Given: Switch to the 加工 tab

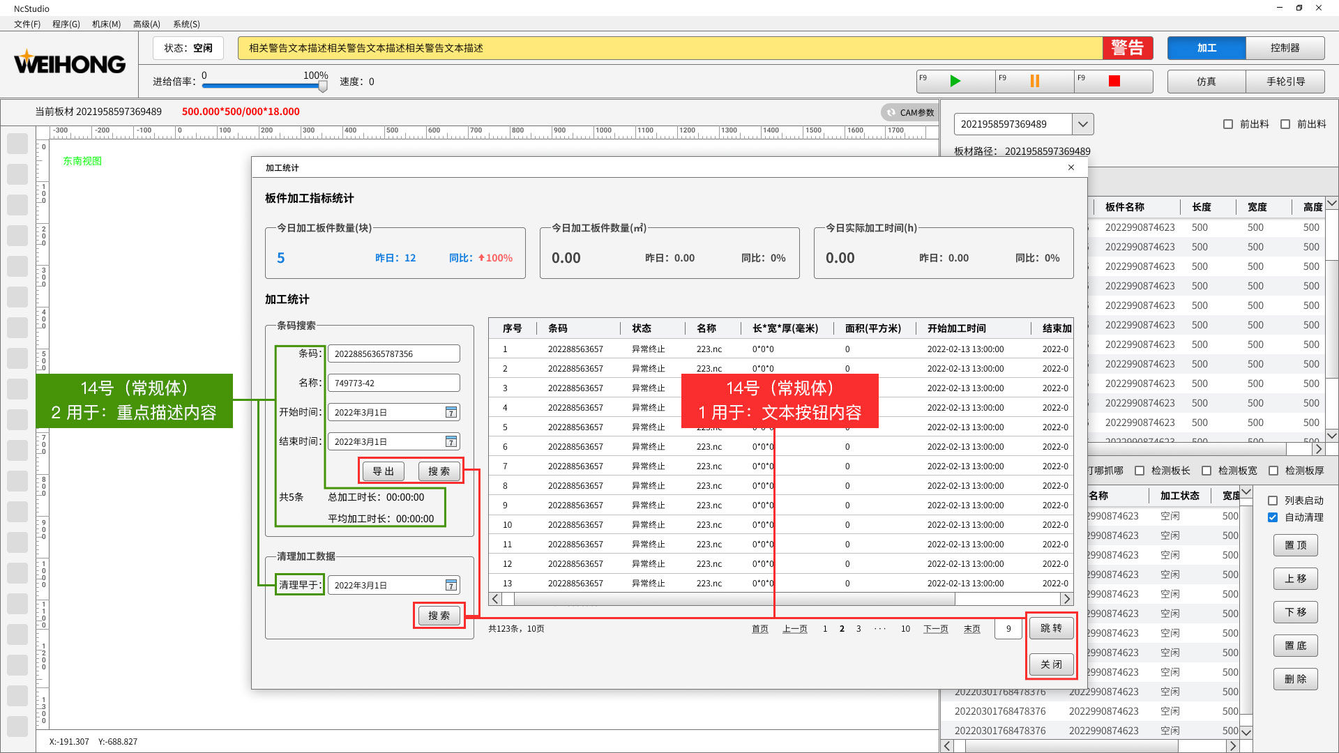Looking at the screenshot, I should click(1206, 48).
